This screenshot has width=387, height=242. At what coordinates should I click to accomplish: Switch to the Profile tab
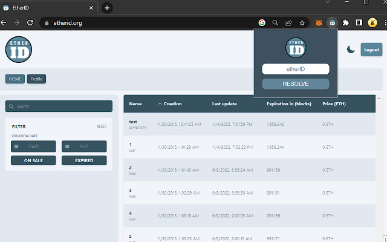click(x=36, y=79)
